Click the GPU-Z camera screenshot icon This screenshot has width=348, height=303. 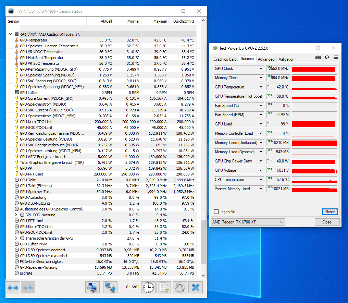coord(318,57)
